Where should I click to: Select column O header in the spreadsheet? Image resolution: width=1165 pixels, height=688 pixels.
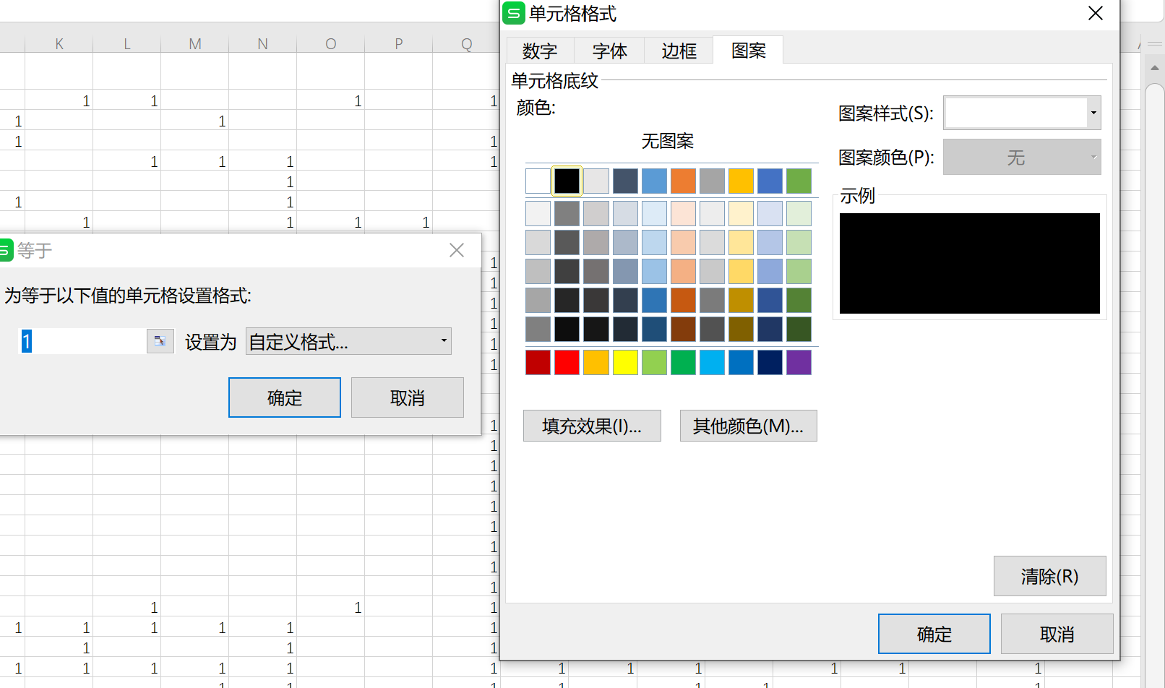click(331, 44)
